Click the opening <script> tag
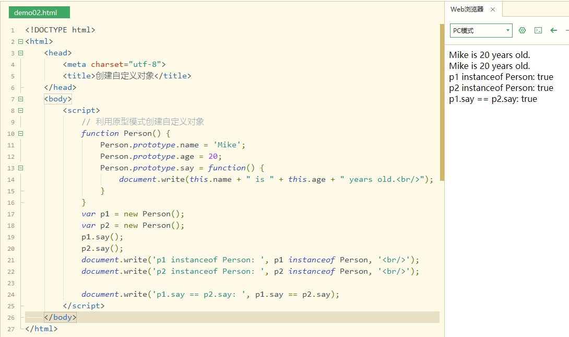Screen dimensions: 569x337 [x=81, y=110]
